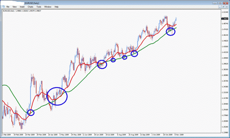The width and height of the screenshot is (230, 138).
Task: Click the 1.43500 price scale label
Action: [225, 46]
